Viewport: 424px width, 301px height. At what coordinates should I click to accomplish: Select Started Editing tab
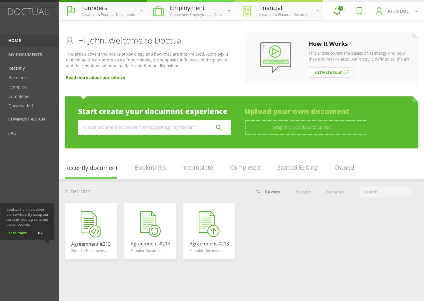point(297,167)
